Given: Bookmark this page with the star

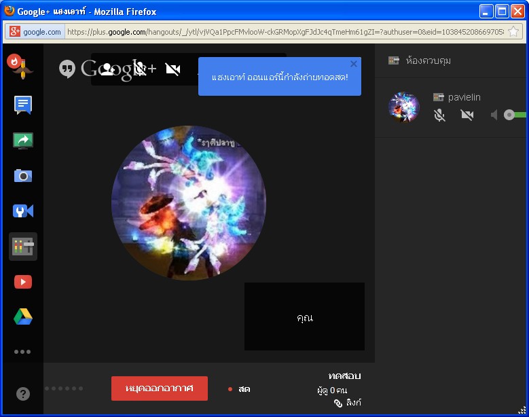Looking at the screenshot, I should click(x=513, y=32).
